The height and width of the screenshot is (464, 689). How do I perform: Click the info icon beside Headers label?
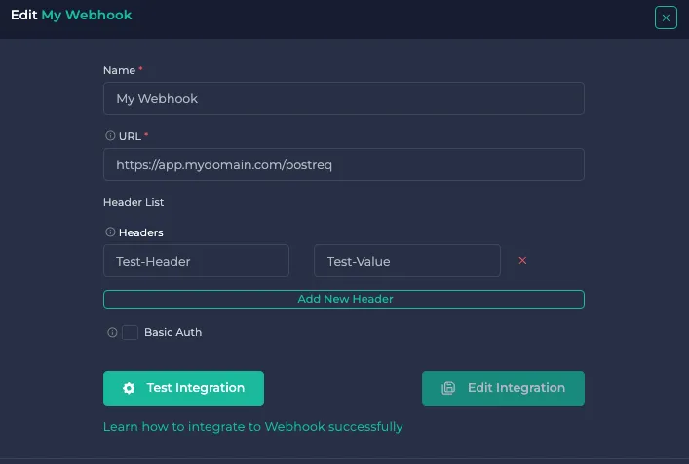(x=110, y=232)
